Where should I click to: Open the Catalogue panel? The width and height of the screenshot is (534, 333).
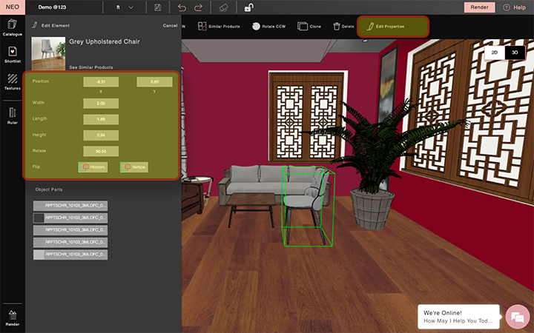tap(13, 27)
